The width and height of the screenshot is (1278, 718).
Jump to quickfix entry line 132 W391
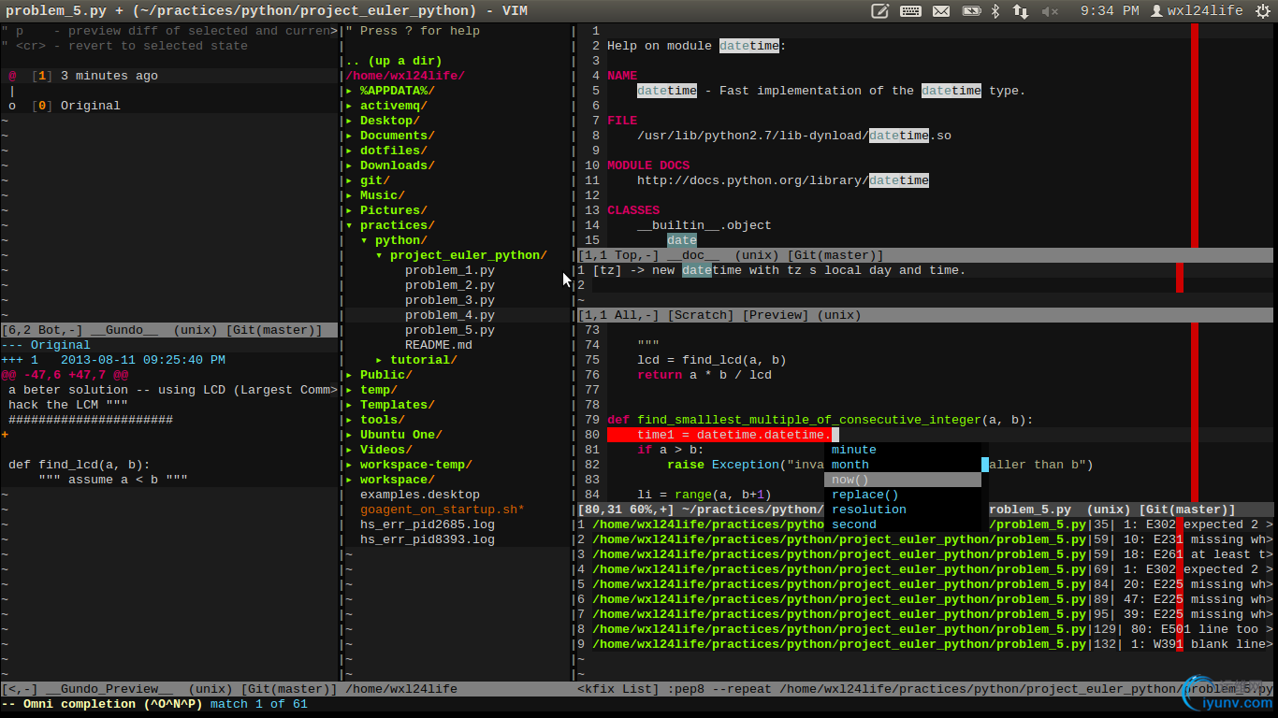coord(925,644)
